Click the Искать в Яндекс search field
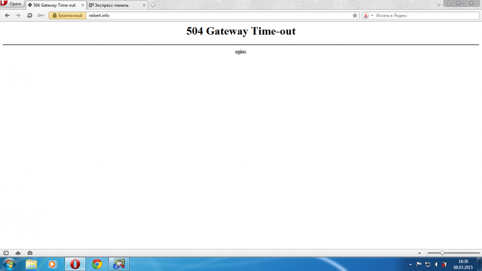The width and height of the screenshot is (482, 271). [x=427, y=15]
